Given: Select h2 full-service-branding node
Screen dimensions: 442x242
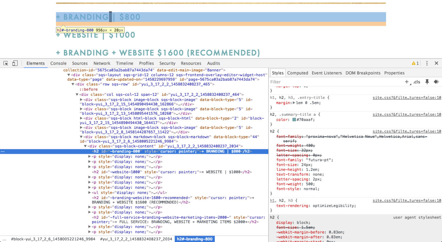Looking at the screenshot, I should coord(179,219).
